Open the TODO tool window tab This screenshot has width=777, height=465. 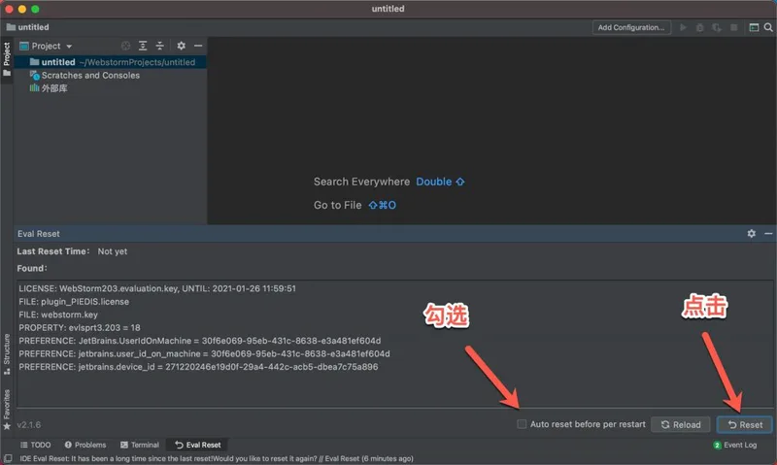(x=34, y=445)
